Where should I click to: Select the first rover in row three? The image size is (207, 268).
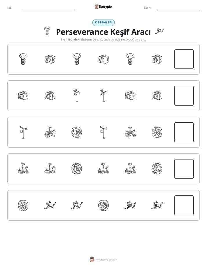50,132
